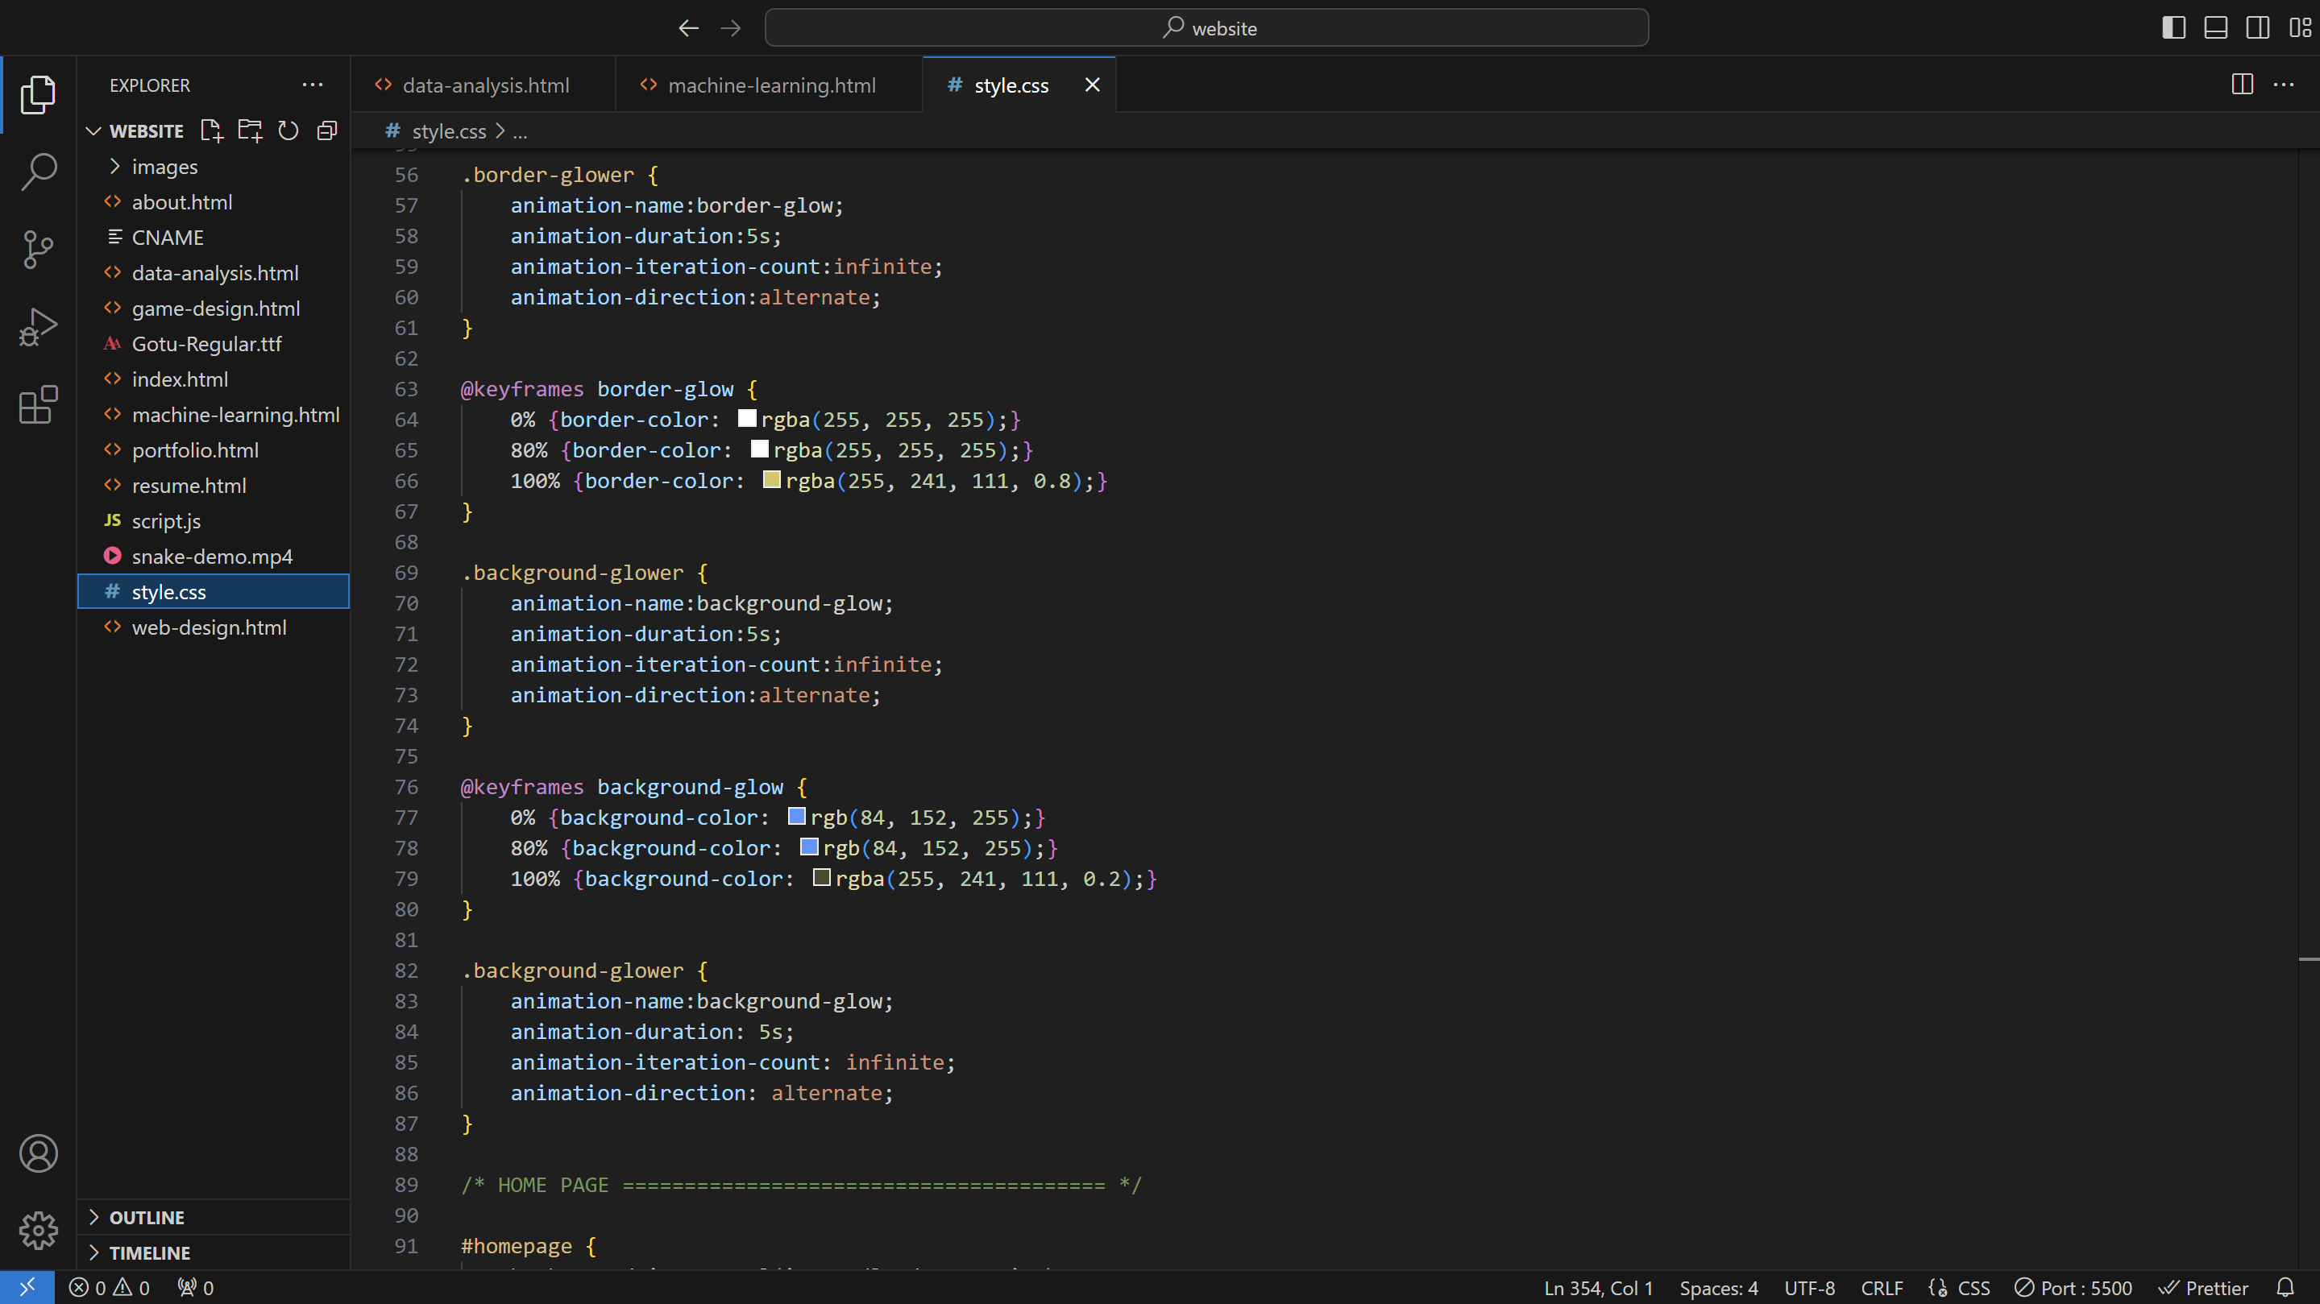
Task: Click Prettier status bar item
Action: (x=2203, y=1288)
